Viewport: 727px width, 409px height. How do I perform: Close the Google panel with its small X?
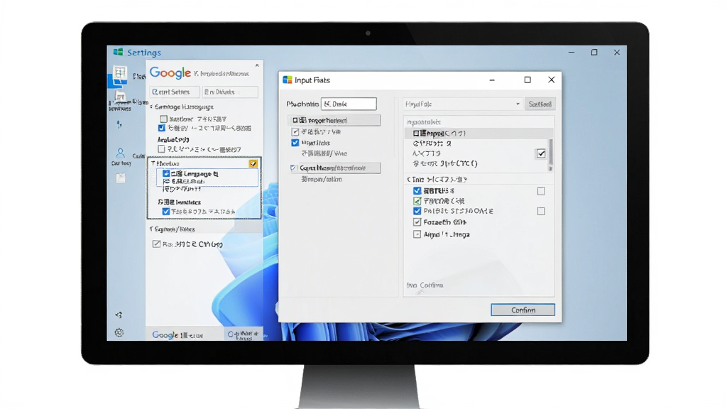coord(257,65)
